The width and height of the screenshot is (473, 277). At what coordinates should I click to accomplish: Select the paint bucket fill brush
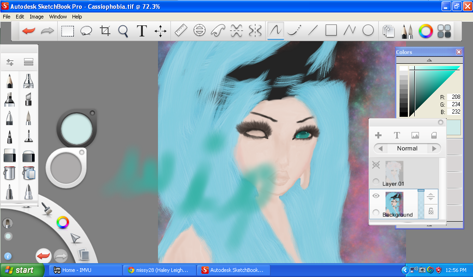9,173
